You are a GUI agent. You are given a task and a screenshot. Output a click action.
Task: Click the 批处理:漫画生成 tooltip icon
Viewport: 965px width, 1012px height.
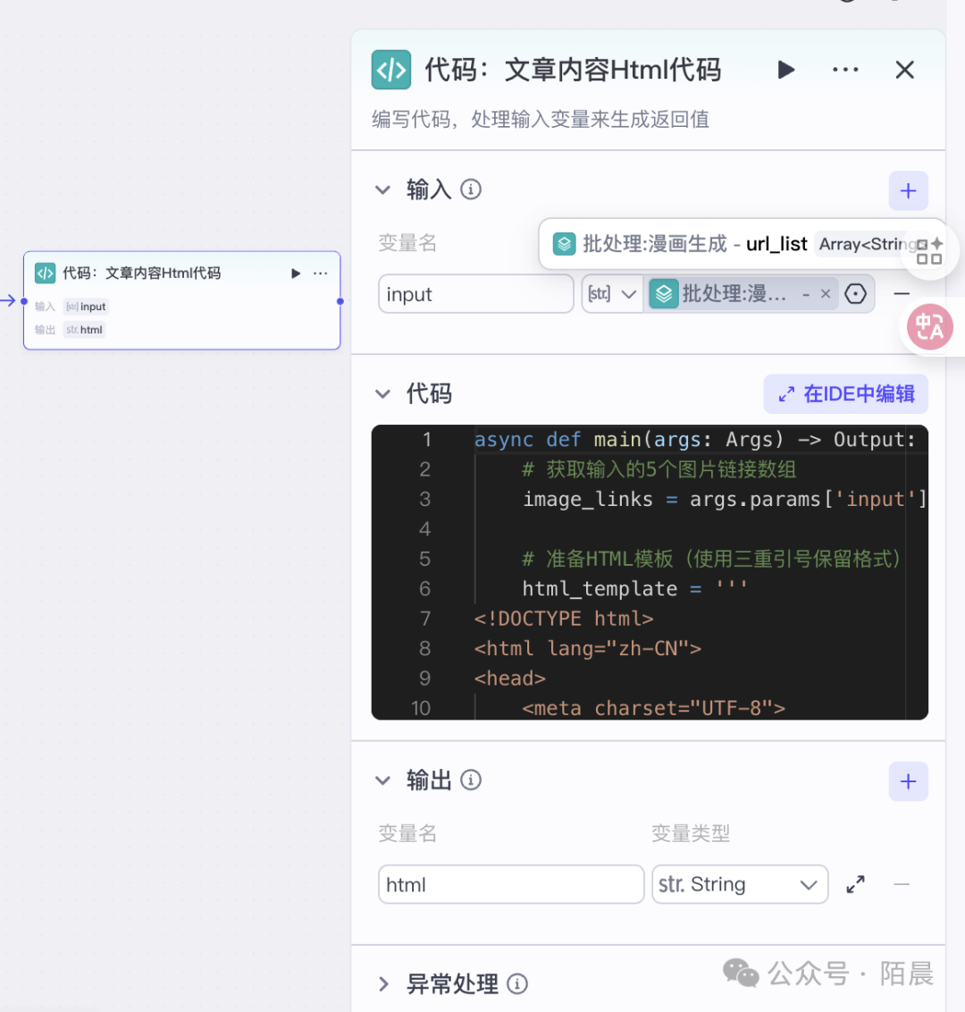[x=564, y=244]
